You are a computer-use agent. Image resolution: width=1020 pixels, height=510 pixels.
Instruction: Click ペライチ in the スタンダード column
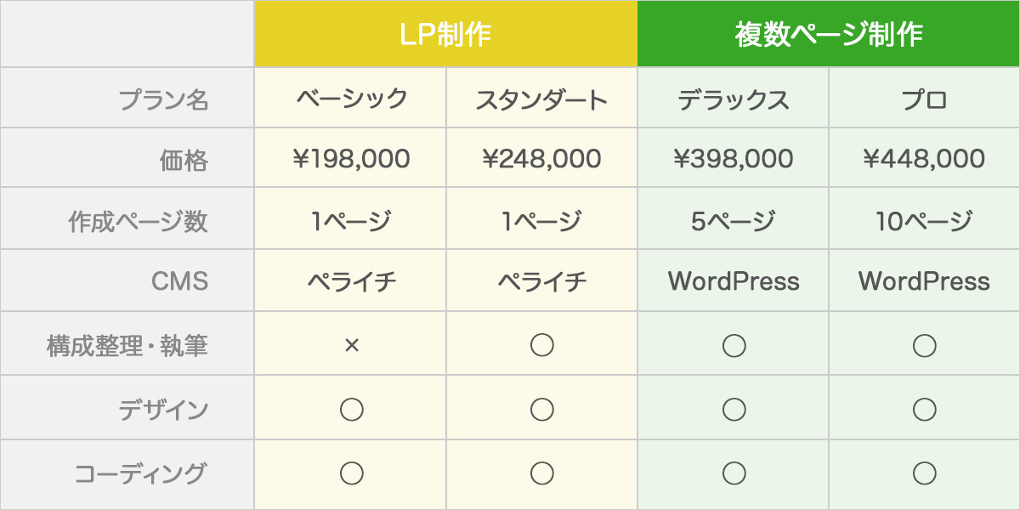pyautogui.click(x=541, y=281)
